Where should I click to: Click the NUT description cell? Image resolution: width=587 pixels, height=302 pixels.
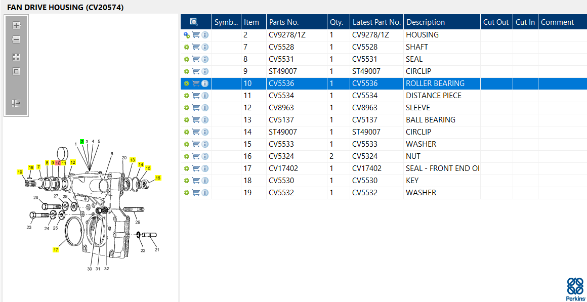(442, 156)
